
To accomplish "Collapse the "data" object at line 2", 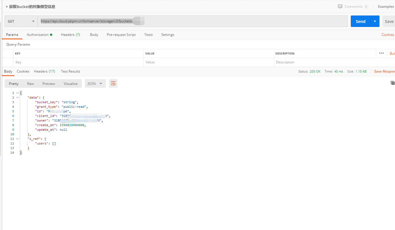I will coord(18,98).
